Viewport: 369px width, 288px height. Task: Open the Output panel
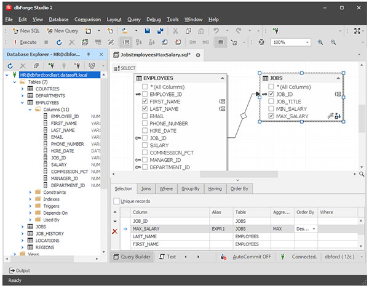coord(20,271)
